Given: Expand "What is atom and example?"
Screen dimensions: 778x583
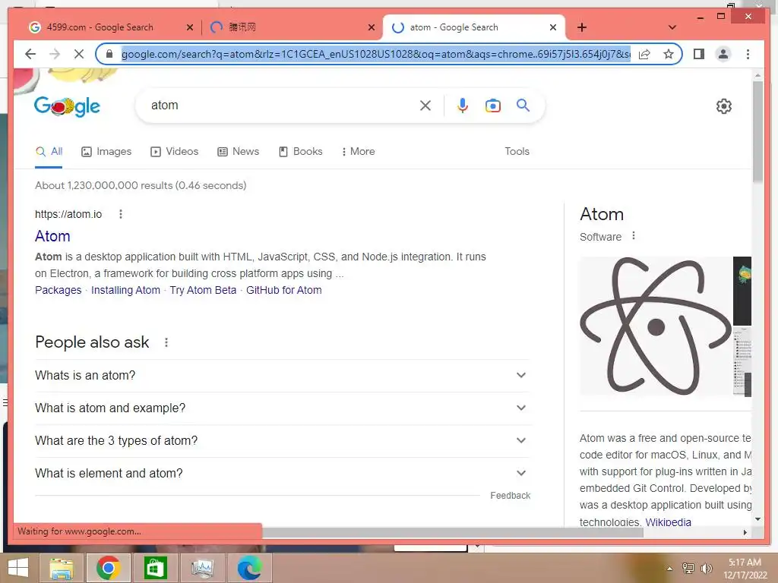Looking at the screenshot, I should tap(282, 408).
